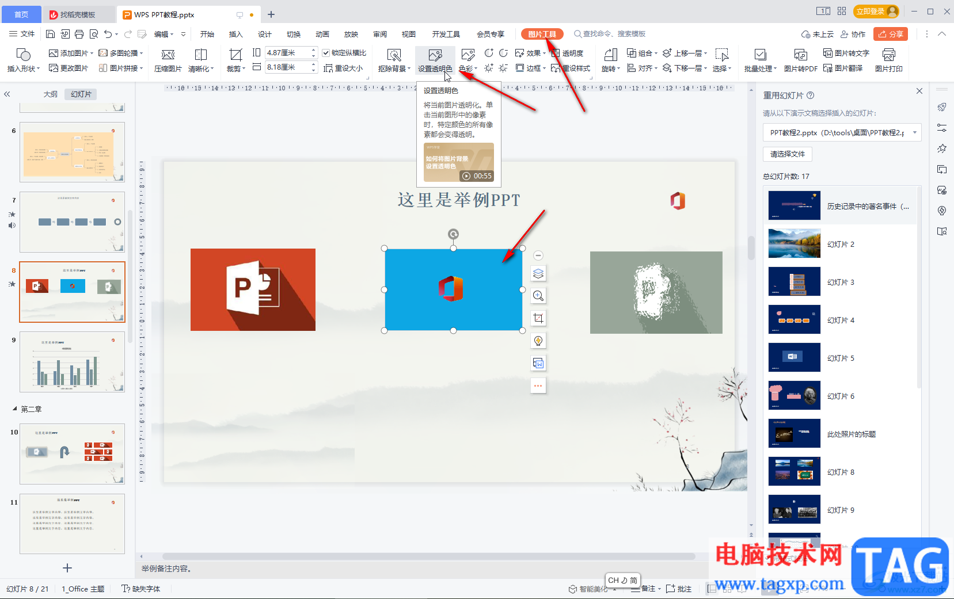The image size is (954, 599).
Task: Click the Print icon in quick access toolbar
Action: point(79,34)
